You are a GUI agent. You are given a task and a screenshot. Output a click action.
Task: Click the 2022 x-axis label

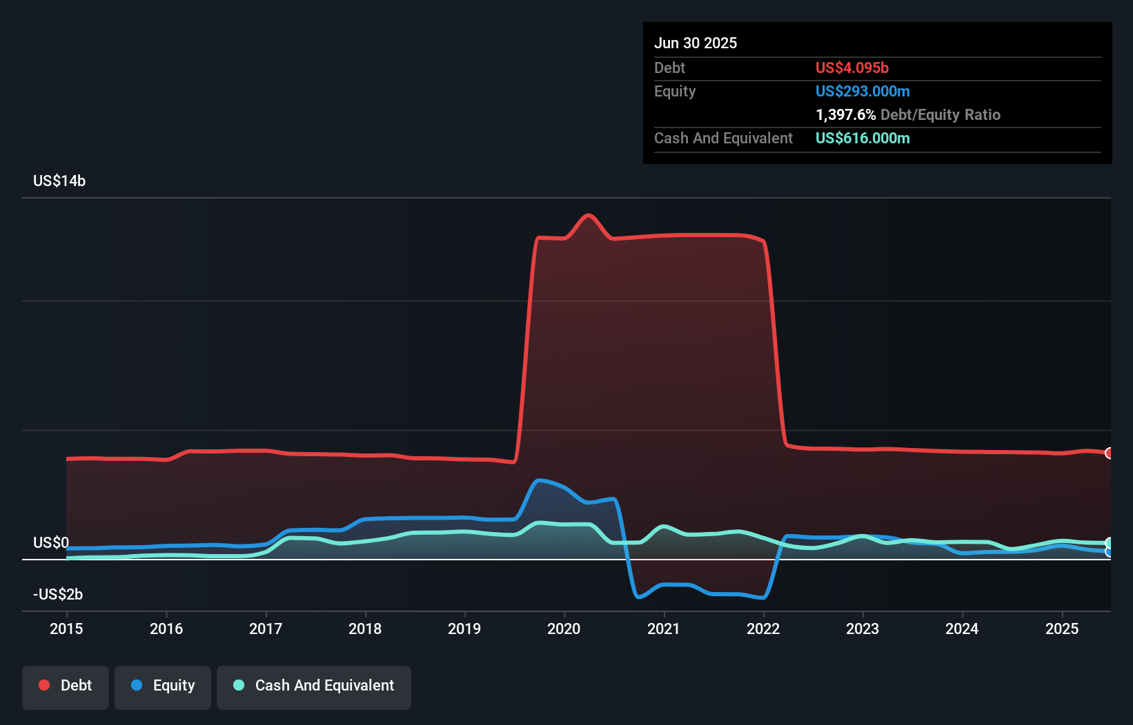763,629
